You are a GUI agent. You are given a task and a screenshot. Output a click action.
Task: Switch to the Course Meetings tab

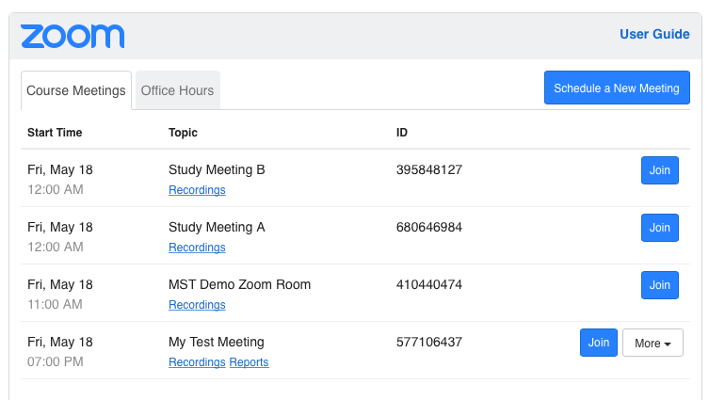(75, 91)
